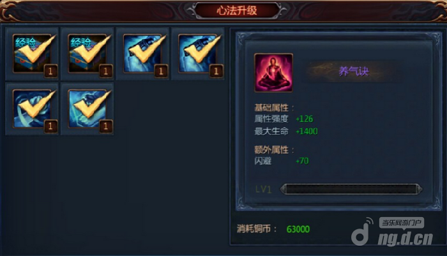Click the quantity badge on the first 经验 chest
The width and height of the screenshot is (447, 256).
pyautogui.click(x=50, y=72)
